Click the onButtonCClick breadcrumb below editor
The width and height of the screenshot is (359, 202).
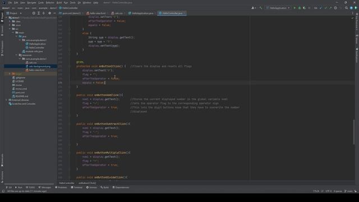pyautogui.click(x=87, y=183)
